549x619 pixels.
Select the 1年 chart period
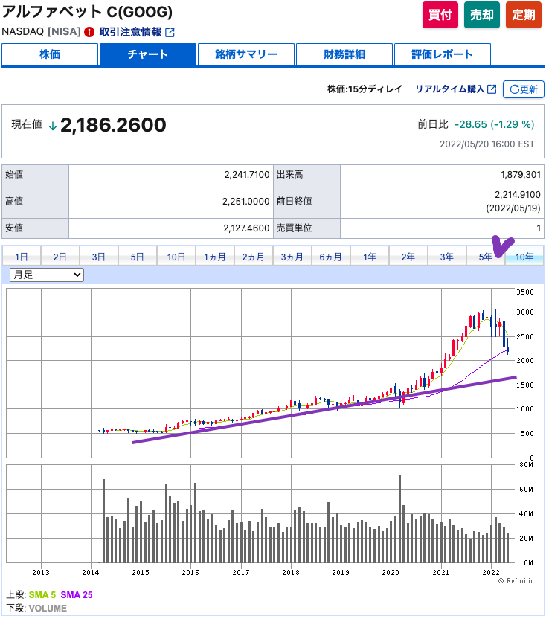coord(370,257)
